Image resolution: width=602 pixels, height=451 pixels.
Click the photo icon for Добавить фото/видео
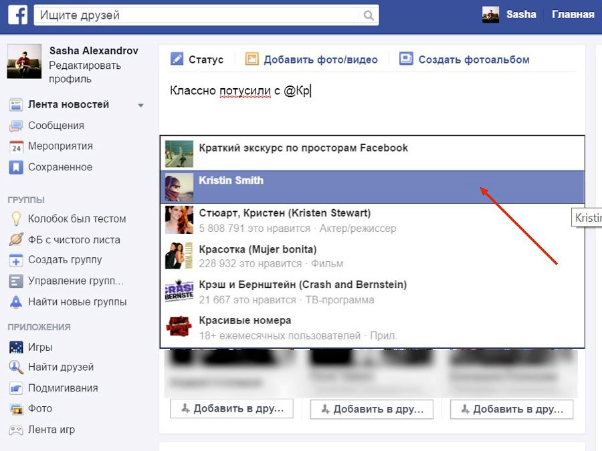pos(252,59)
